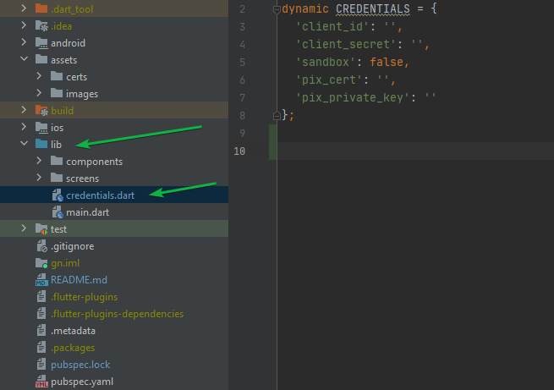Click line number 5 in the gutter

coord(243,62)
